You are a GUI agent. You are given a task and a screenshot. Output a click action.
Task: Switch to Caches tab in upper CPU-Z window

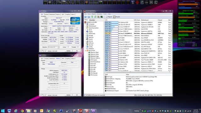click(x=46, y=14)
